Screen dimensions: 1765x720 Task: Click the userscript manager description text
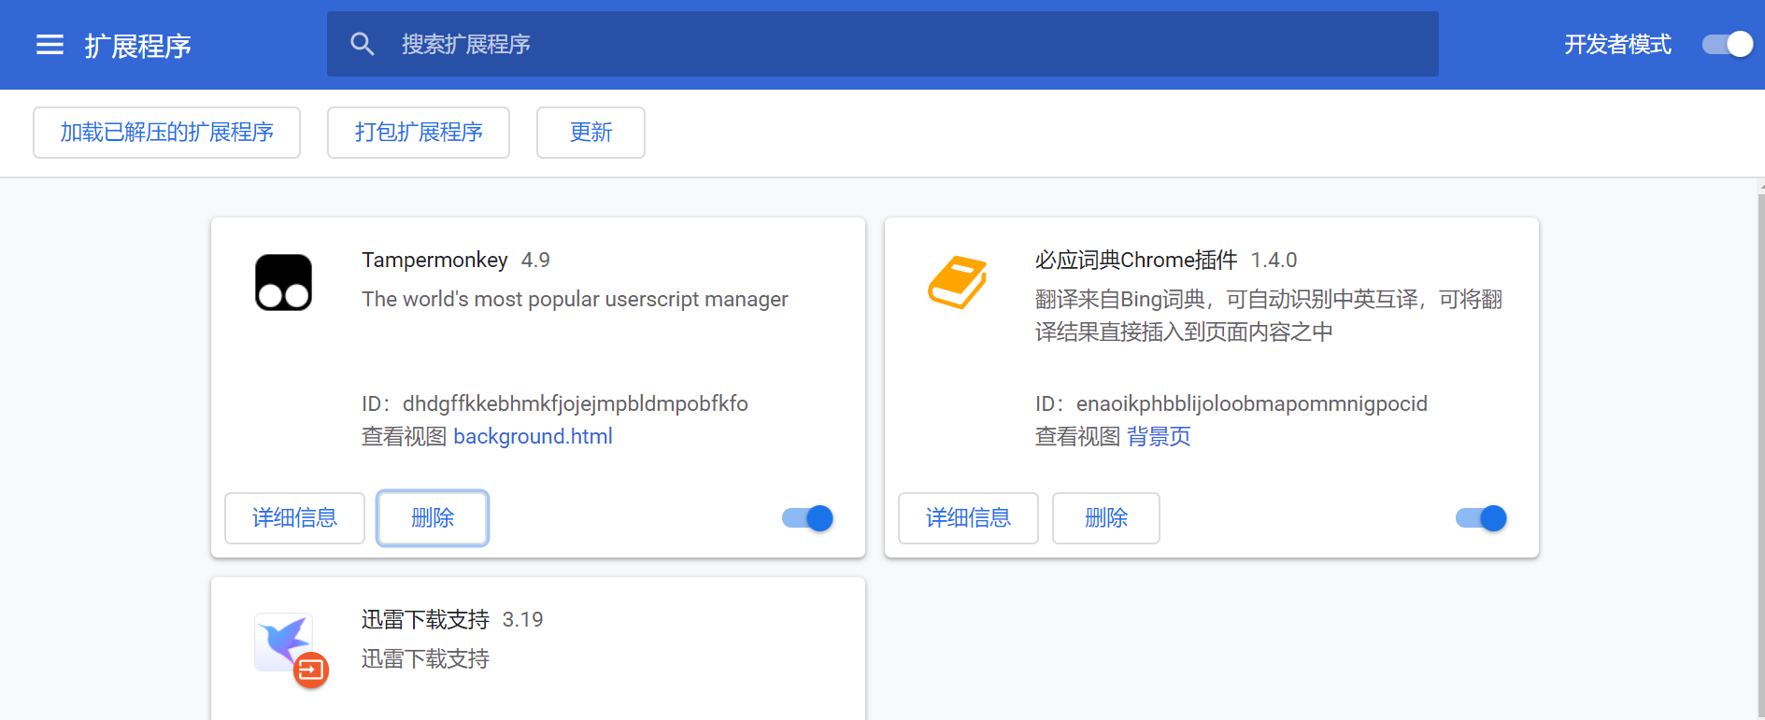click(x=575, y=299)
